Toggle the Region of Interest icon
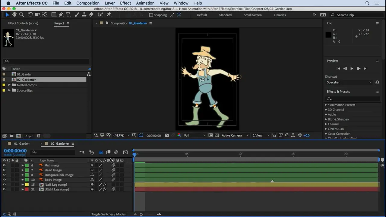The width and height of the screenshot is (386, 217). [x=210, y=135]
